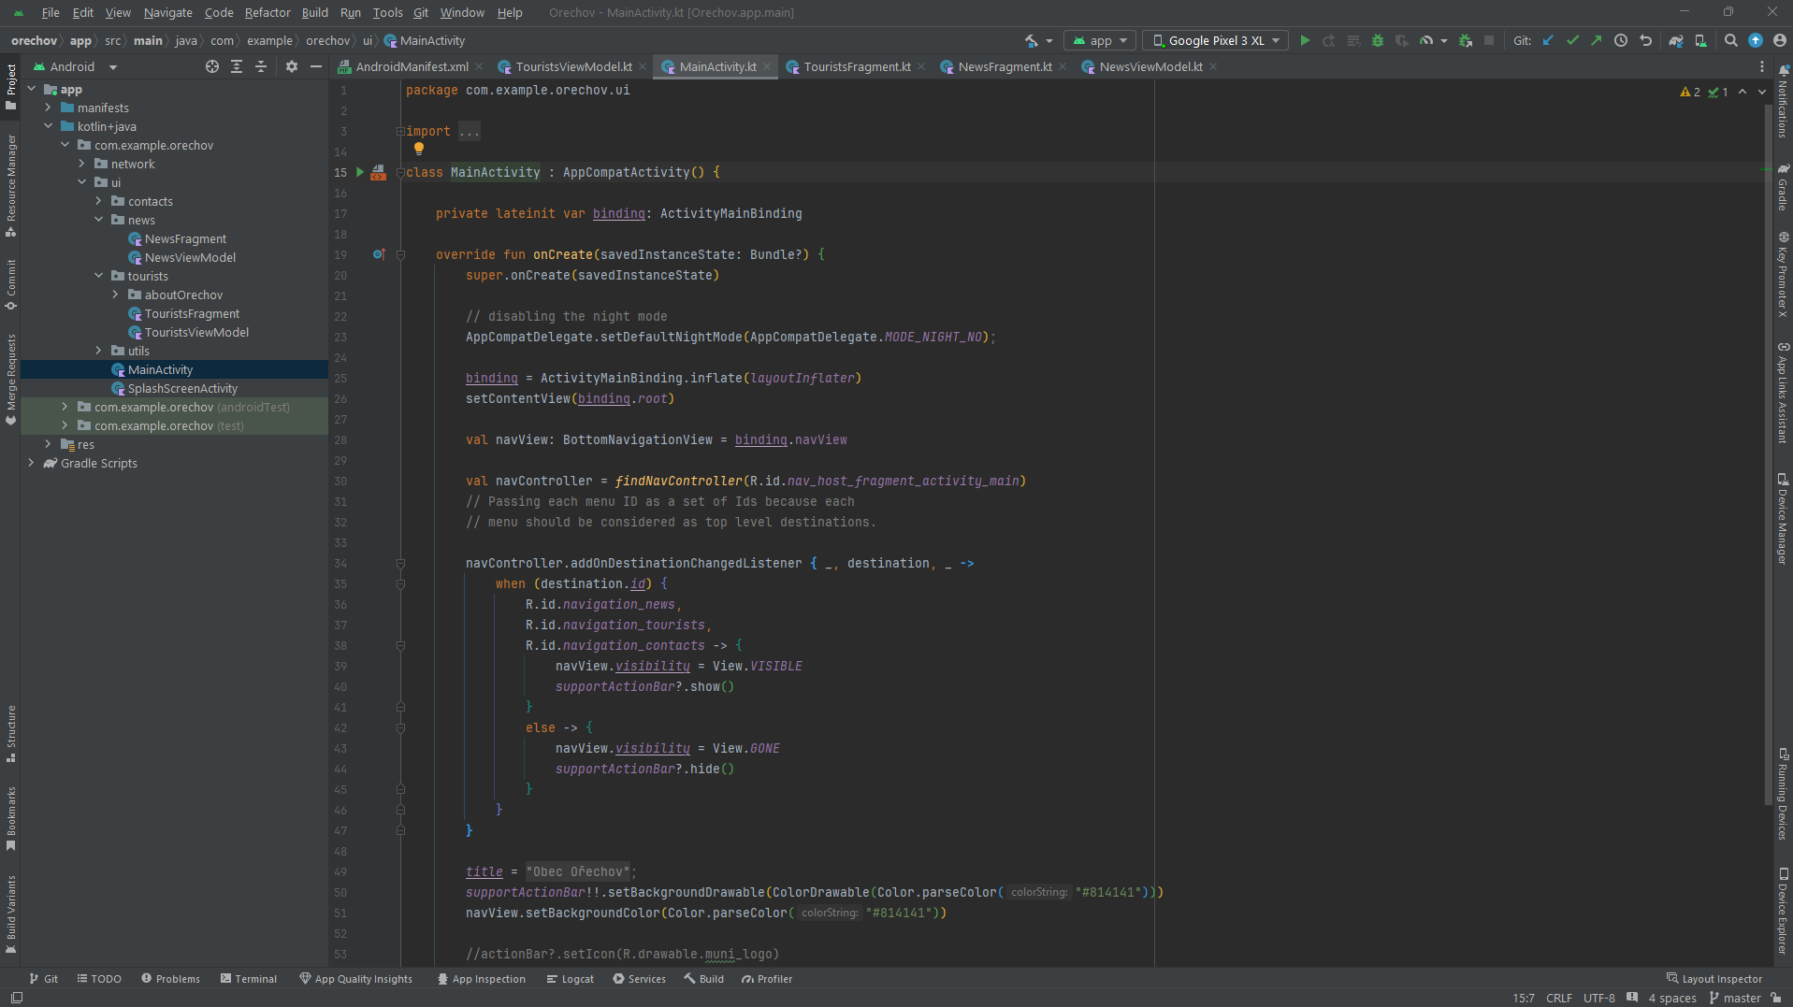This screenshot has height=1007, width=1793.
Task: Toggle the Resource Manager side panel
Action: 11,185
